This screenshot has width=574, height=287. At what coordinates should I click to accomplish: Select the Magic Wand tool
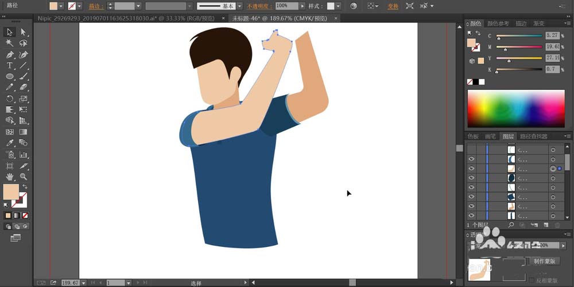[x=10, y=43]
